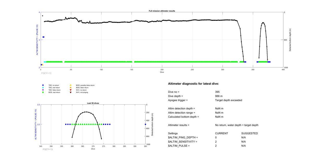The image size is (313, 162).
Task: Click the 2.3 tick label on Last 50 dives y-axis
Action: pyautogui.click(x=39, y=105)
